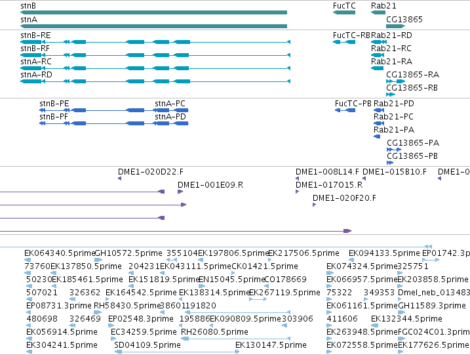Click the EK177626.5prime feature label
Image resolution: width=470 pixels, height=355 pixels.
point(433,345)
